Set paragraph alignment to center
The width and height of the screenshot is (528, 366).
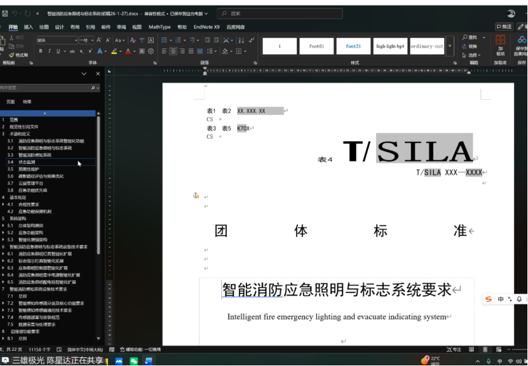(x=173, y=51)
